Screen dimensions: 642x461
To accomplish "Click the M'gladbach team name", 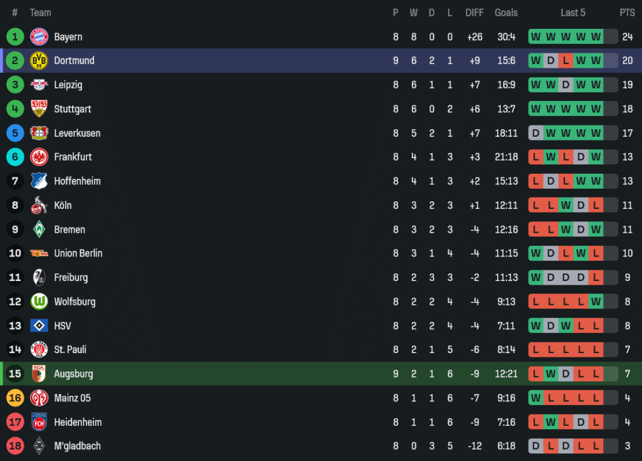I will (x=77, y=446).
